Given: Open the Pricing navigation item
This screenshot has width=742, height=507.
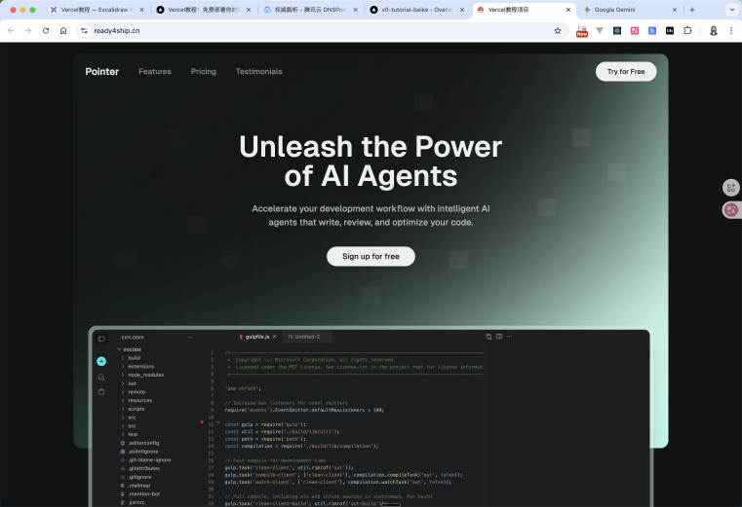Looking at the screenshot, I should pos(204,72).
